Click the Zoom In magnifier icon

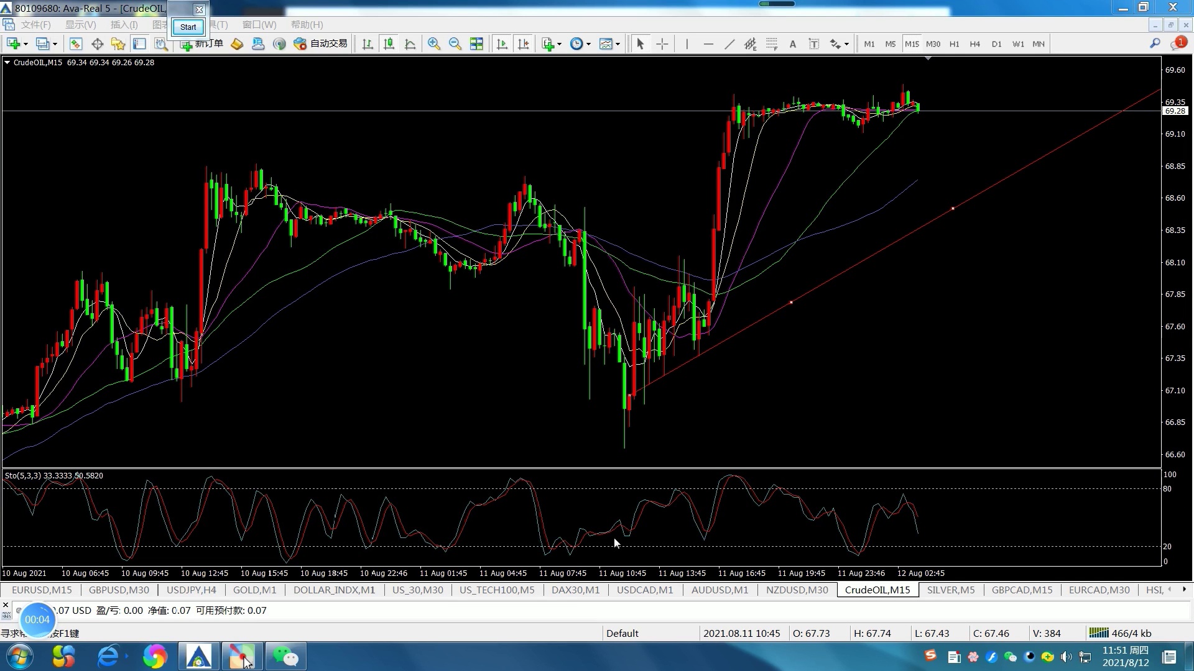pyautogui.click(x=433, y=44)
